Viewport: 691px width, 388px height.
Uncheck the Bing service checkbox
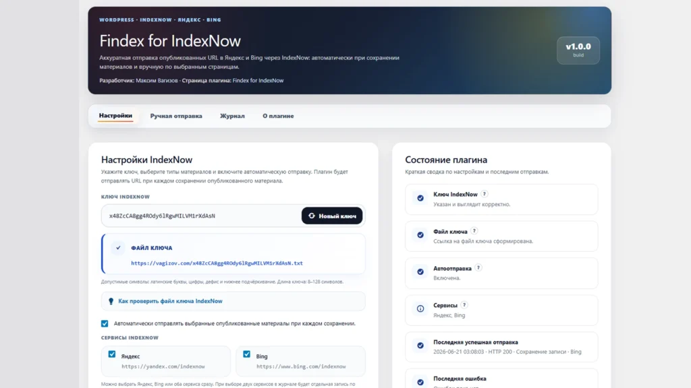coord(247,354)
